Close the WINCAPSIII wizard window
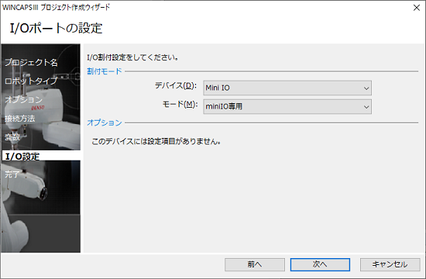The width and height of the screenshot is (426, 279). [417, 8]
